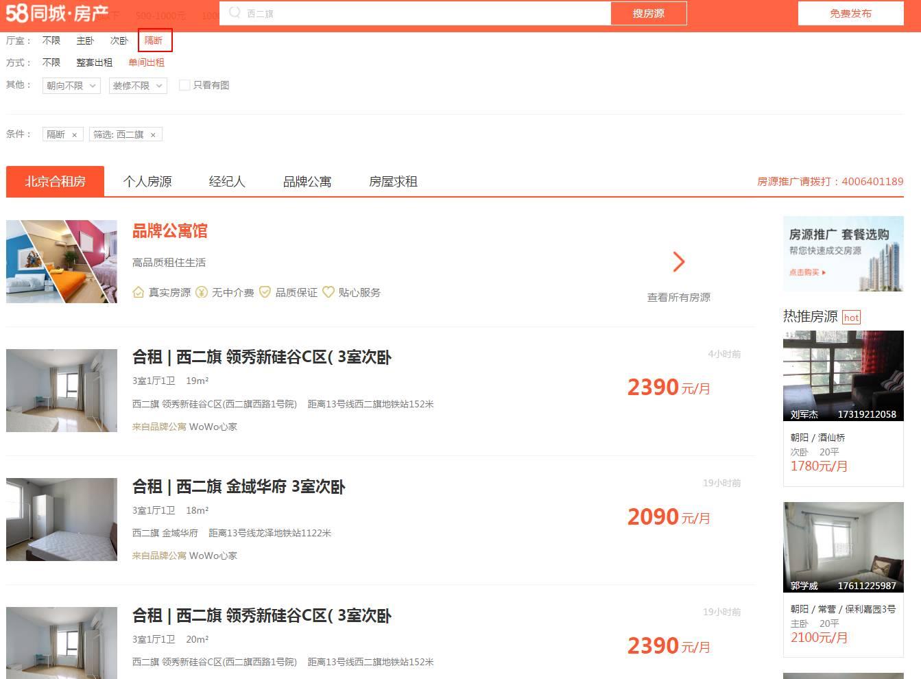This screenshot has height=679, width=921.
Task: Click the 无中介费 yen icon
Action: pos(201,292)
